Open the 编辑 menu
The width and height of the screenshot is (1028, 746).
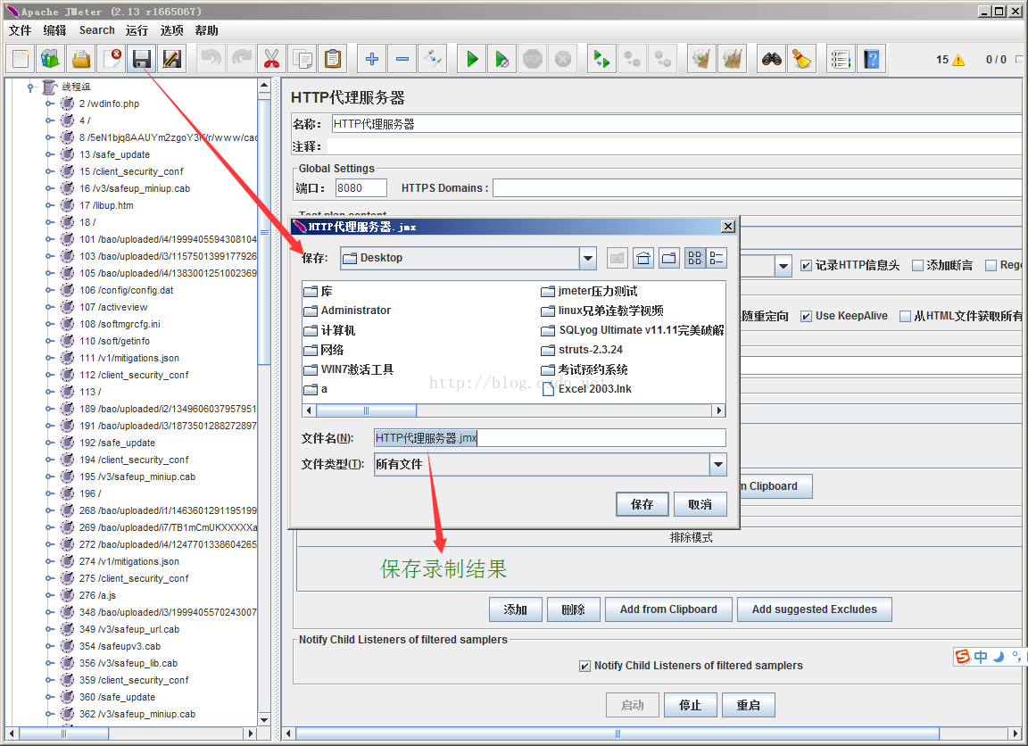[x=55, y=30]
